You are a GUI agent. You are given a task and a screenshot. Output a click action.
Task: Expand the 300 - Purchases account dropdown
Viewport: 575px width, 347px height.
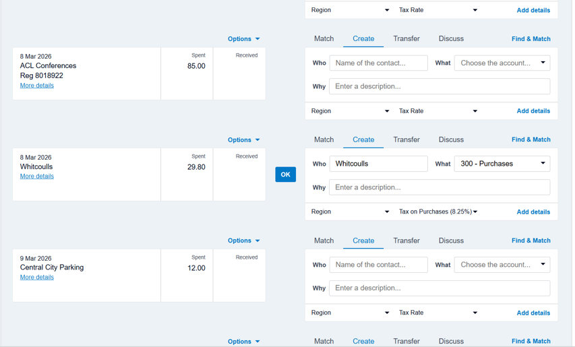click(502, 164)
